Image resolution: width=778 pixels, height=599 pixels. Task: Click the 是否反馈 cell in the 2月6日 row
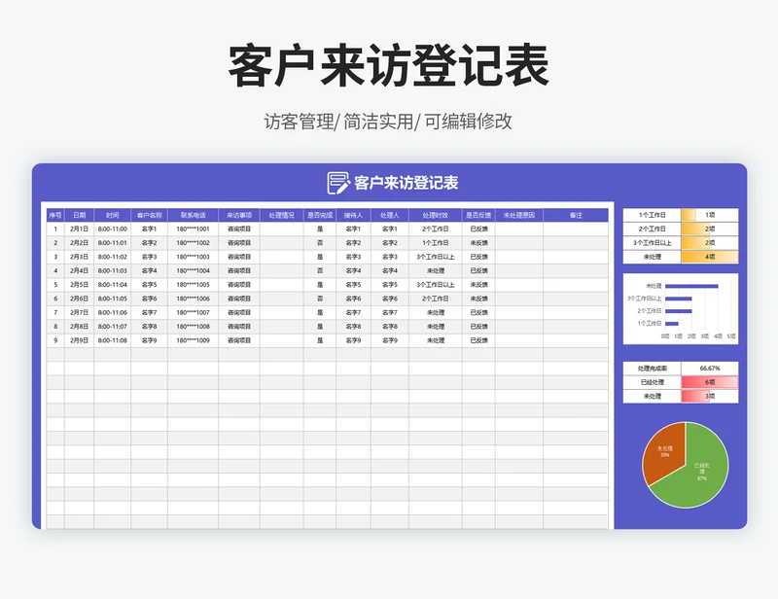pyautogui.click(x=478, y=299)
